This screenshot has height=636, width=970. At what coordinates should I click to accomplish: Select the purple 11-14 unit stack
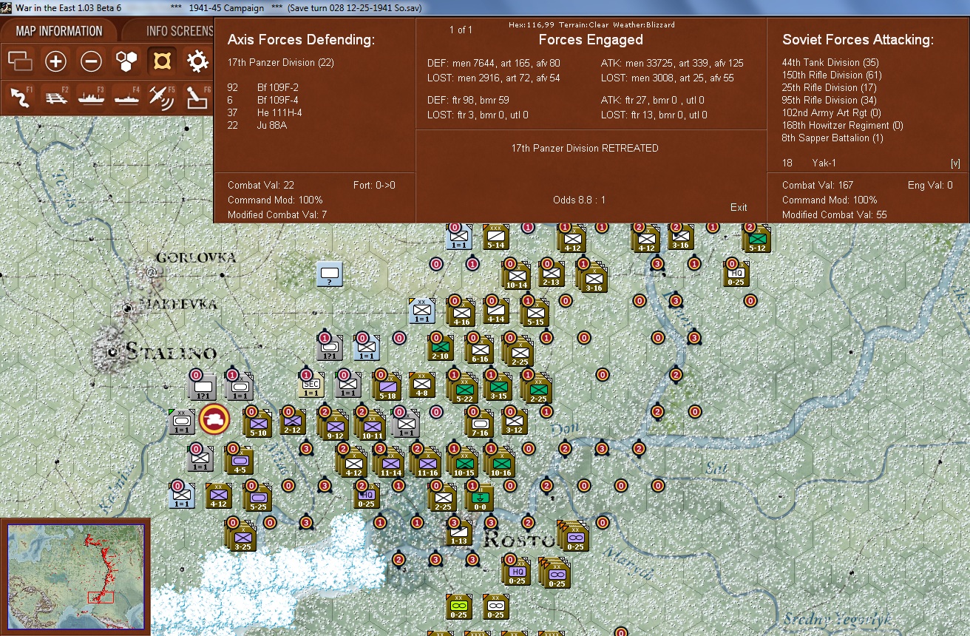pos(390,463)
